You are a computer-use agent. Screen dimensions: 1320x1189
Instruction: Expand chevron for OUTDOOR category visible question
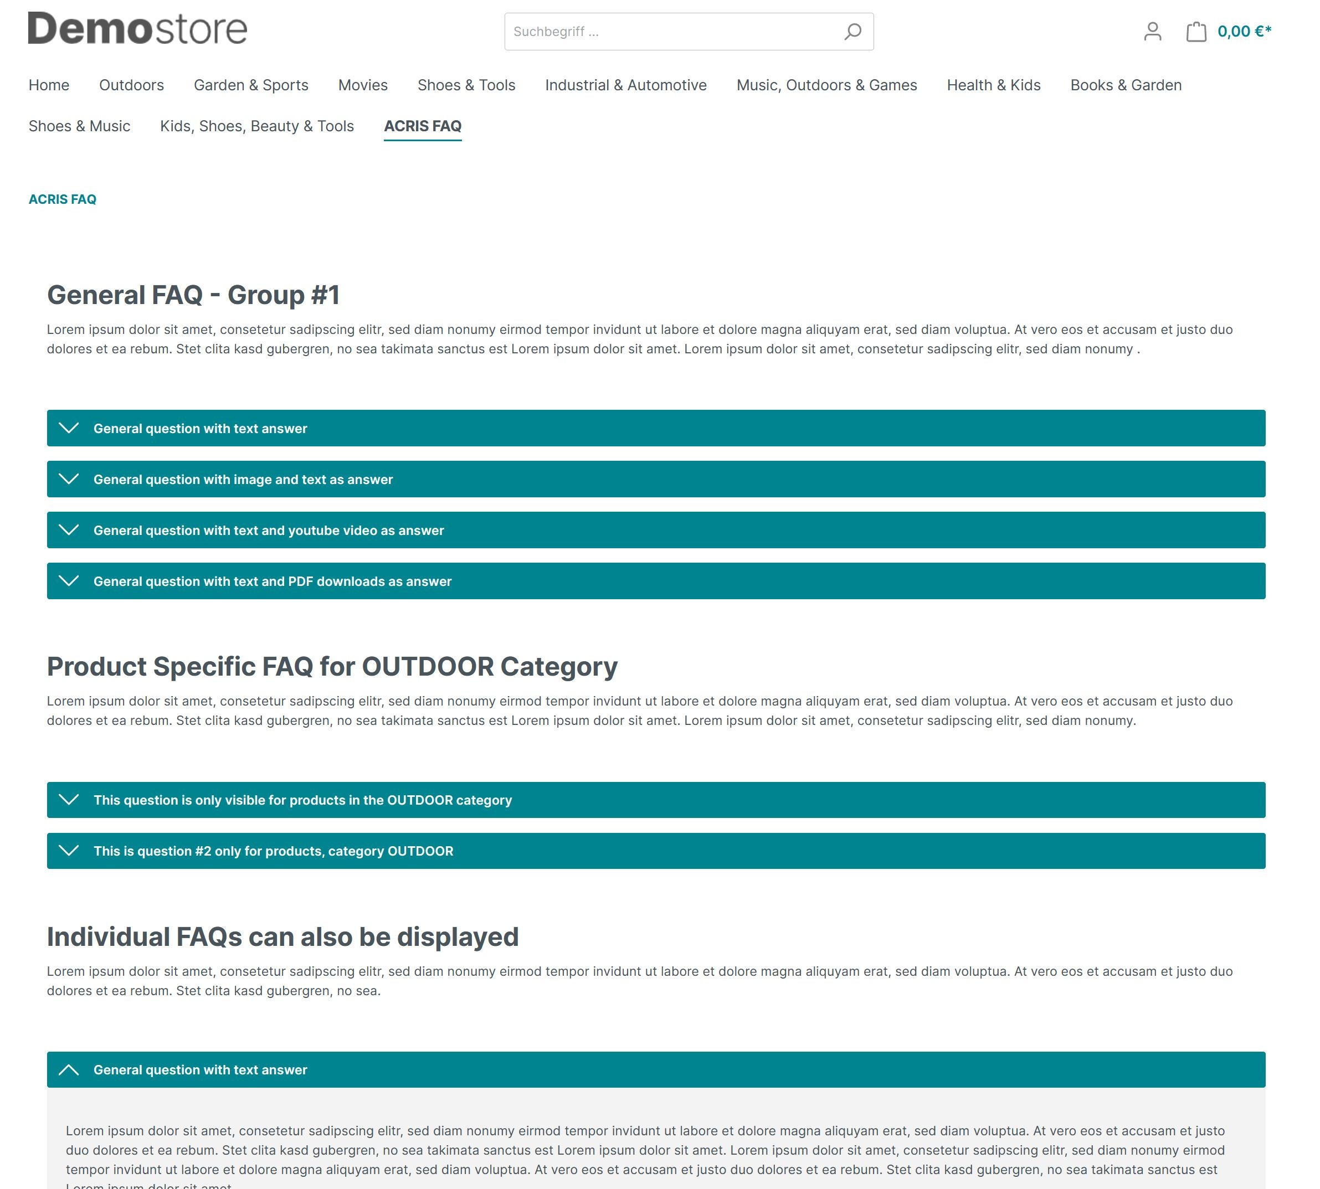coord(69,800)
